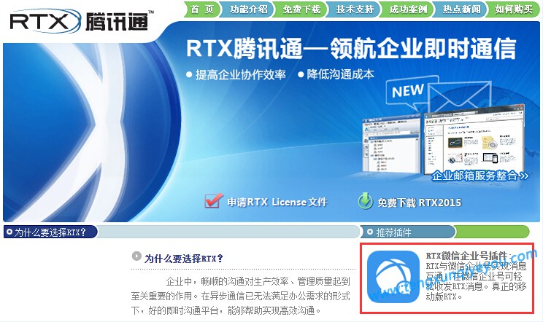
Task: Click the plugin description starting RTX与微信企业号
Action: click(476, 281)
